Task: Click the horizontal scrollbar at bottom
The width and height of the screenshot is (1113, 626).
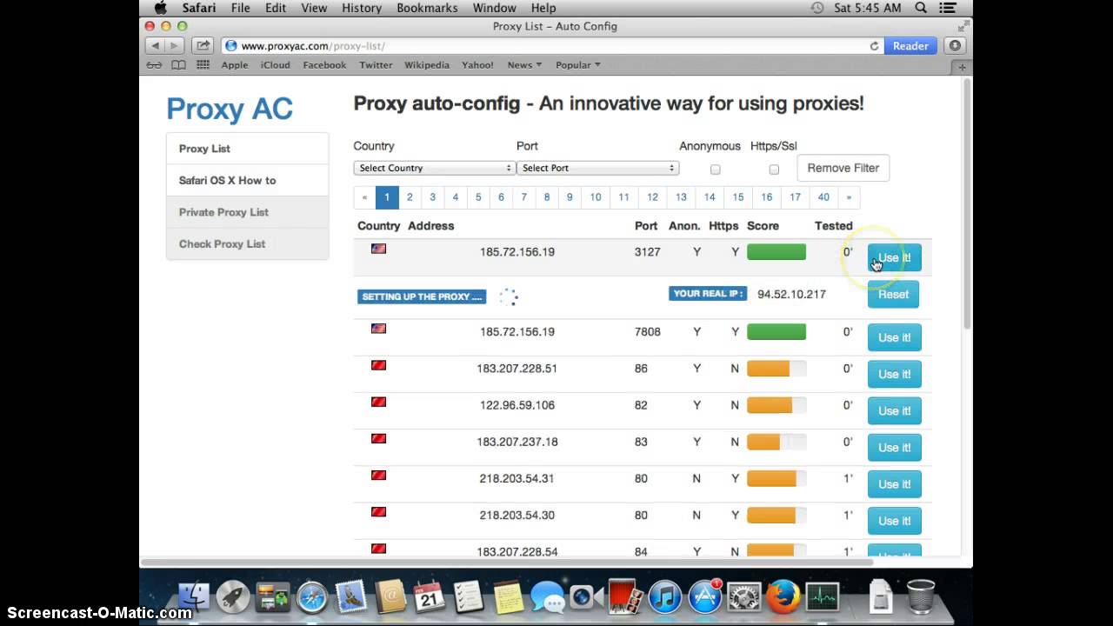Action: pyautogui.click(x=507, y=562)
